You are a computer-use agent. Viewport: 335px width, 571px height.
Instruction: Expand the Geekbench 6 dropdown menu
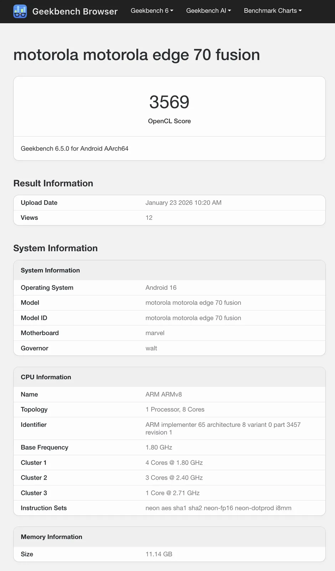point(152,11)
